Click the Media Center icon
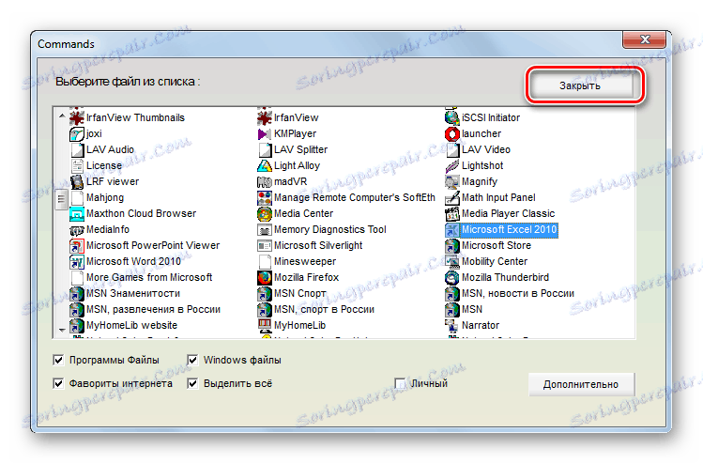The width and height of the screenshot is (703, 464). click(x=265, y=213)
